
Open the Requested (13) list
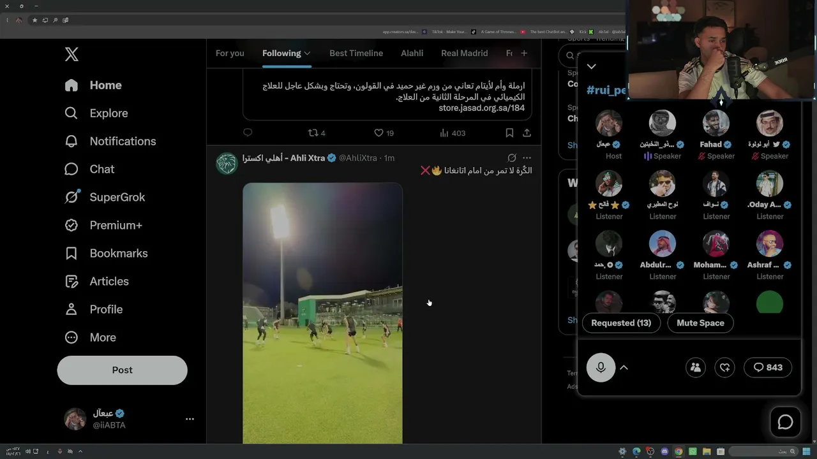coord(621,323)
